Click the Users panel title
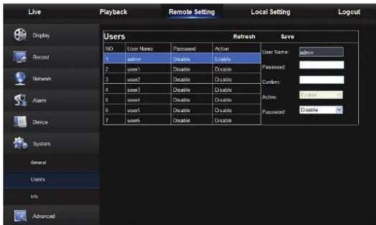This screenshot has width=376, height=225. tap(114, 37)
